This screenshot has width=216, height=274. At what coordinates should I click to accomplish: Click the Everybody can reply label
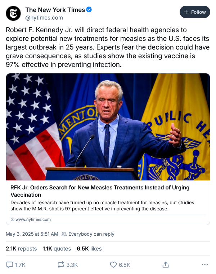click(91, 234)
